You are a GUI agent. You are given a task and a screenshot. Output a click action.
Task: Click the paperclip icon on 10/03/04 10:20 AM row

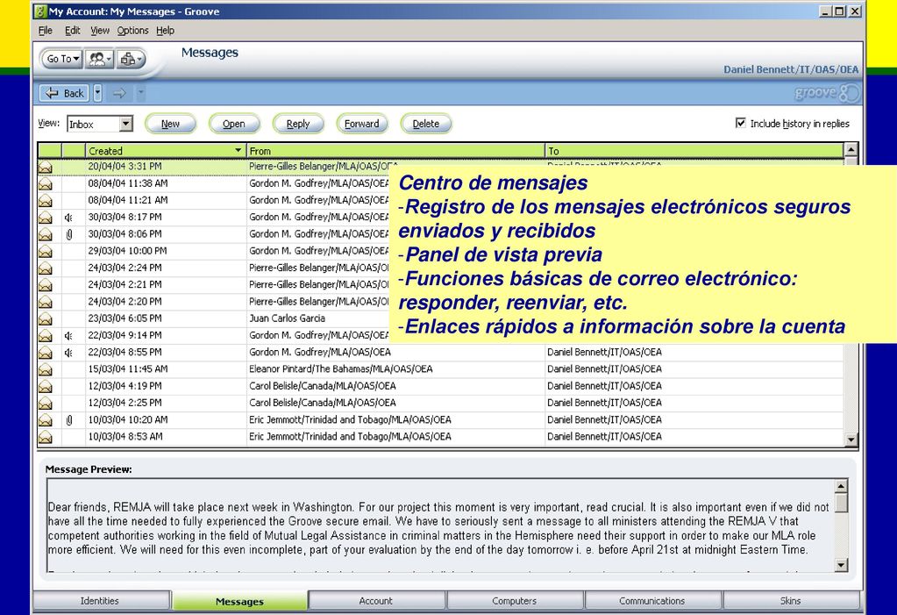tap(69, 420)
